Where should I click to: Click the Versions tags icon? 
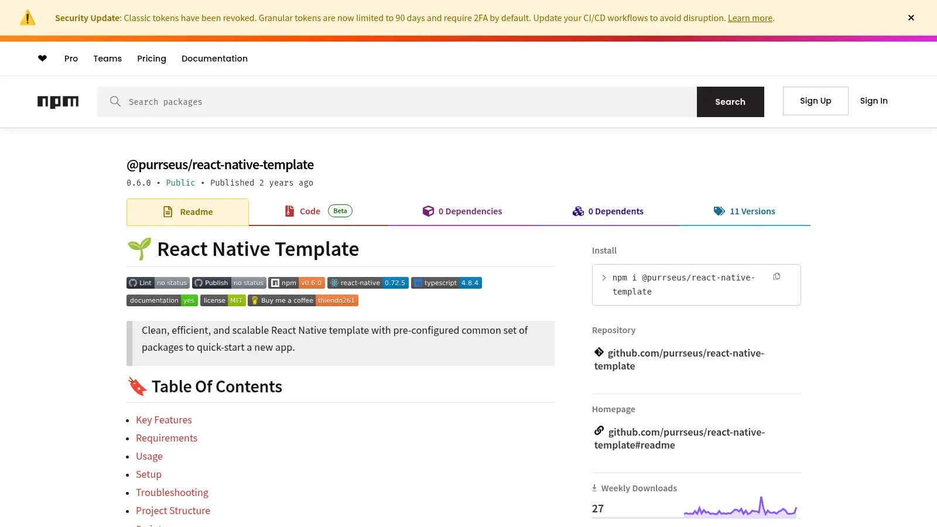tap(719, 211)
